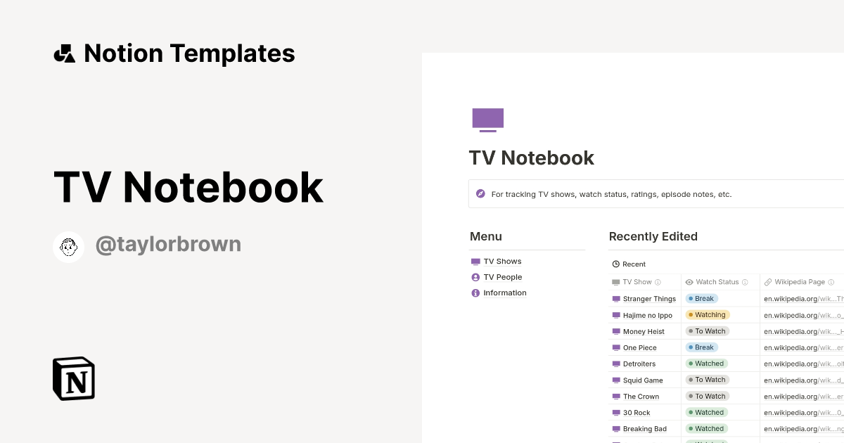
Task: Open the TV Show column header menu
Action: (x=638, y=282)
